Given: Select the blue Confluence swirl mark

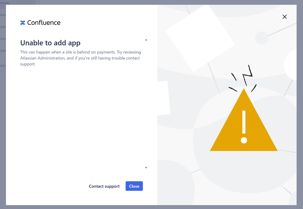Looking at the screenshot, I should (x=23, y=22).
